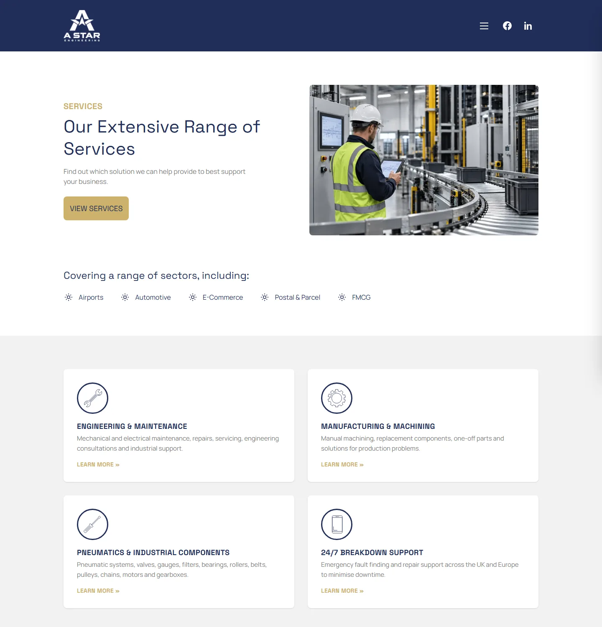Select the 24/7 Breakdown Support heading
Screen dimensions: 602x627
tap(372, 553)
